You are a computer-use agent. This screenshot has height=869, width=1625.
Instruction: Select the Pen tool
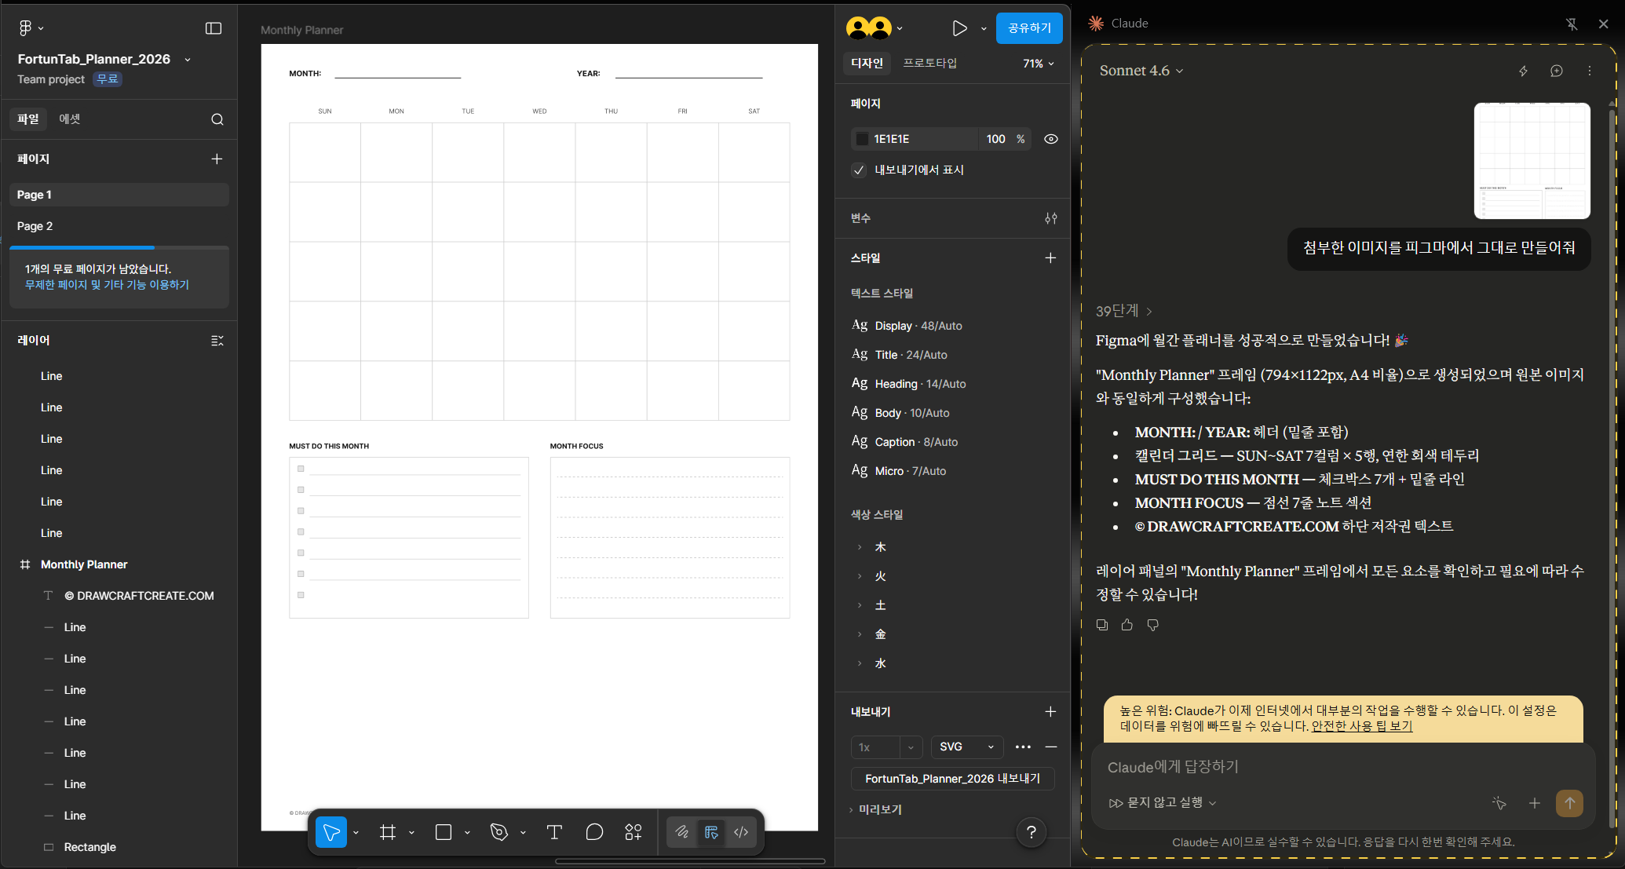tap(499, 832)
